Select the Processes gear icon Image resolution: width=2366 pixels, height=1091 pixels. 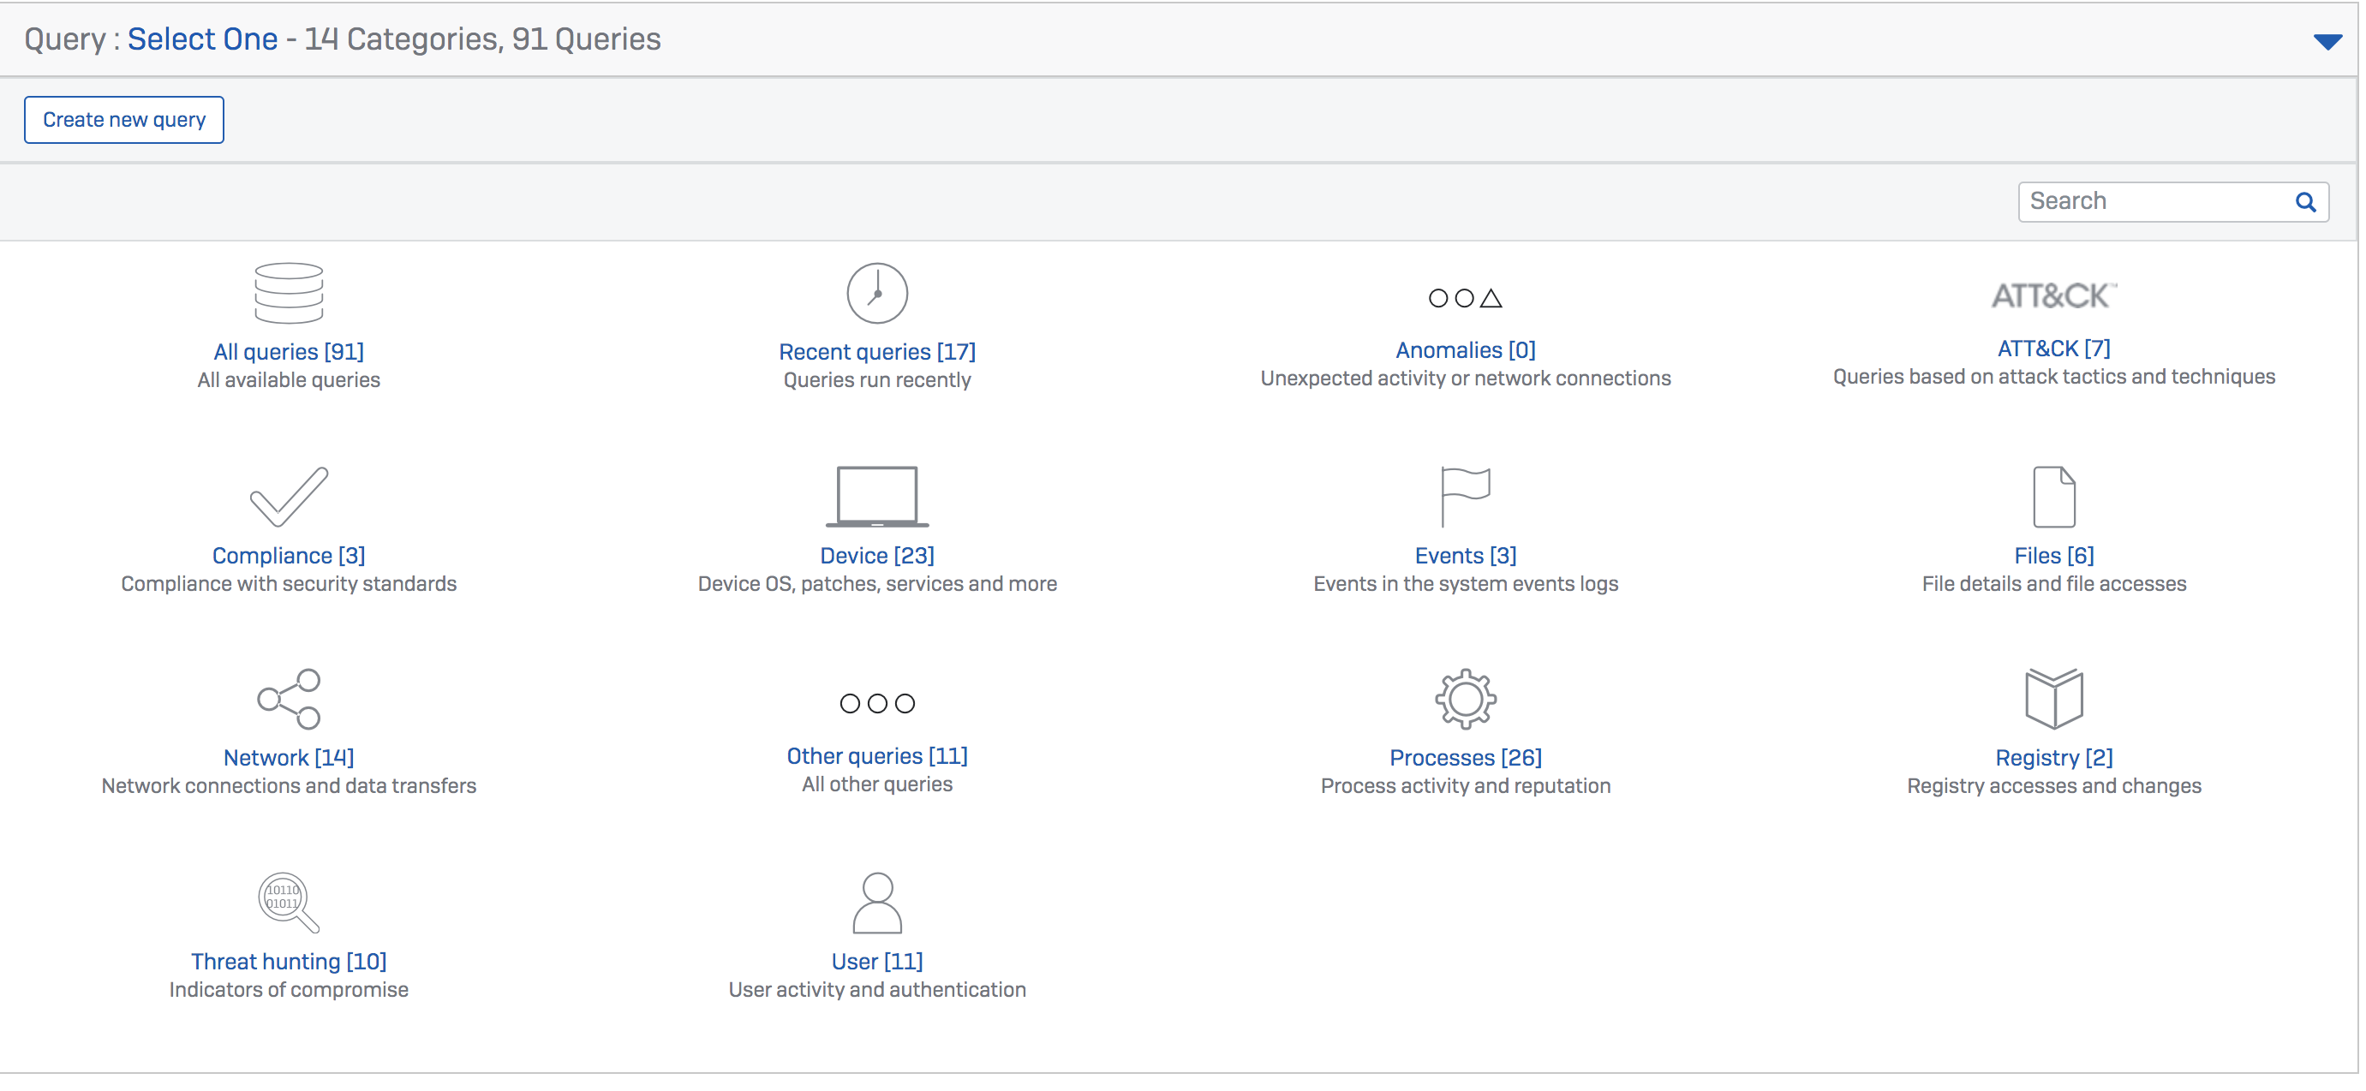[1465, 699]
